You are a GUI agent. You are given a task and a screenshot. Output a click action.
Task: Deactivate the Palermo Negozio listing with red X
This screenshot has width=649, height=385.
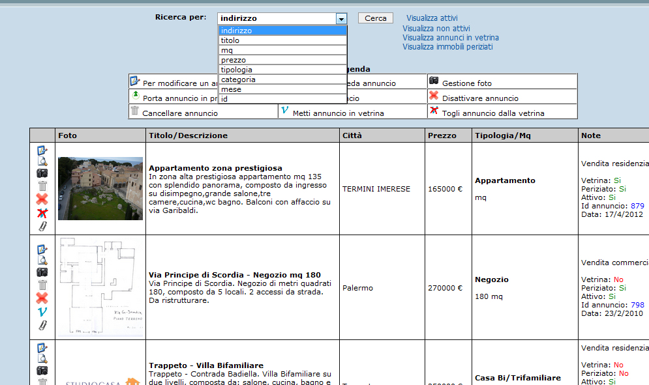point(42,298)
